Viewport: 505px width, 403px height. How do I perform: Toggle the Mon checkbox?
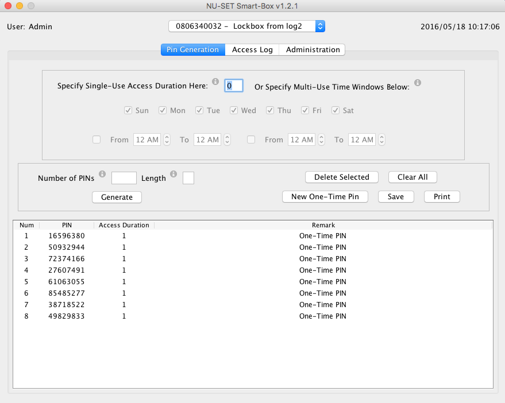(163, 110)
